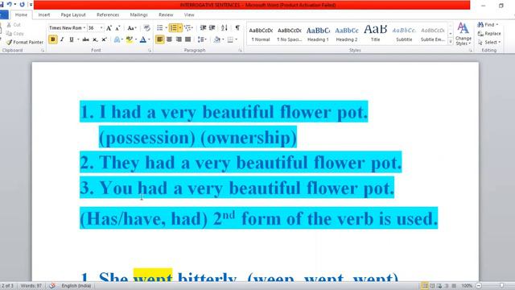Open font size dropdown showing 36
This screenshot has width=515, height=290.
pos(101,28)
